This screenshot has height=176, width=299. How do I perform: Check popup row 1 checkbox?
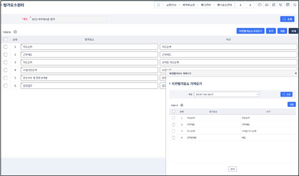(x=174, y=118)
